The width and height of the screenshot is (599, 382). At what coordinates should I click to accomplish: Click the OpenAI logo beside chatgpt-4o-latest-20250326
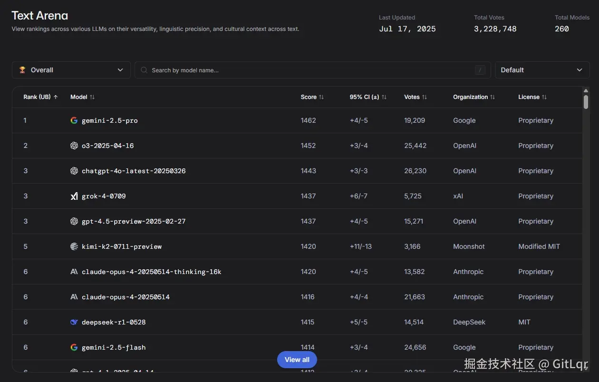pyautogui.click(x=74, y=171)
